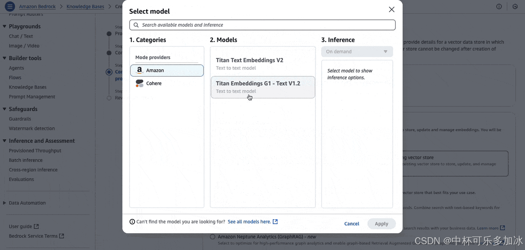Open the User guide link
The height and width of the screenshot is (250, 525).
pyautogui.click(x=21, y=226)
